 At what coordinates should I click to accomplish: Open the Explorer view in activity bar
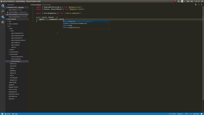coord(3,6)
